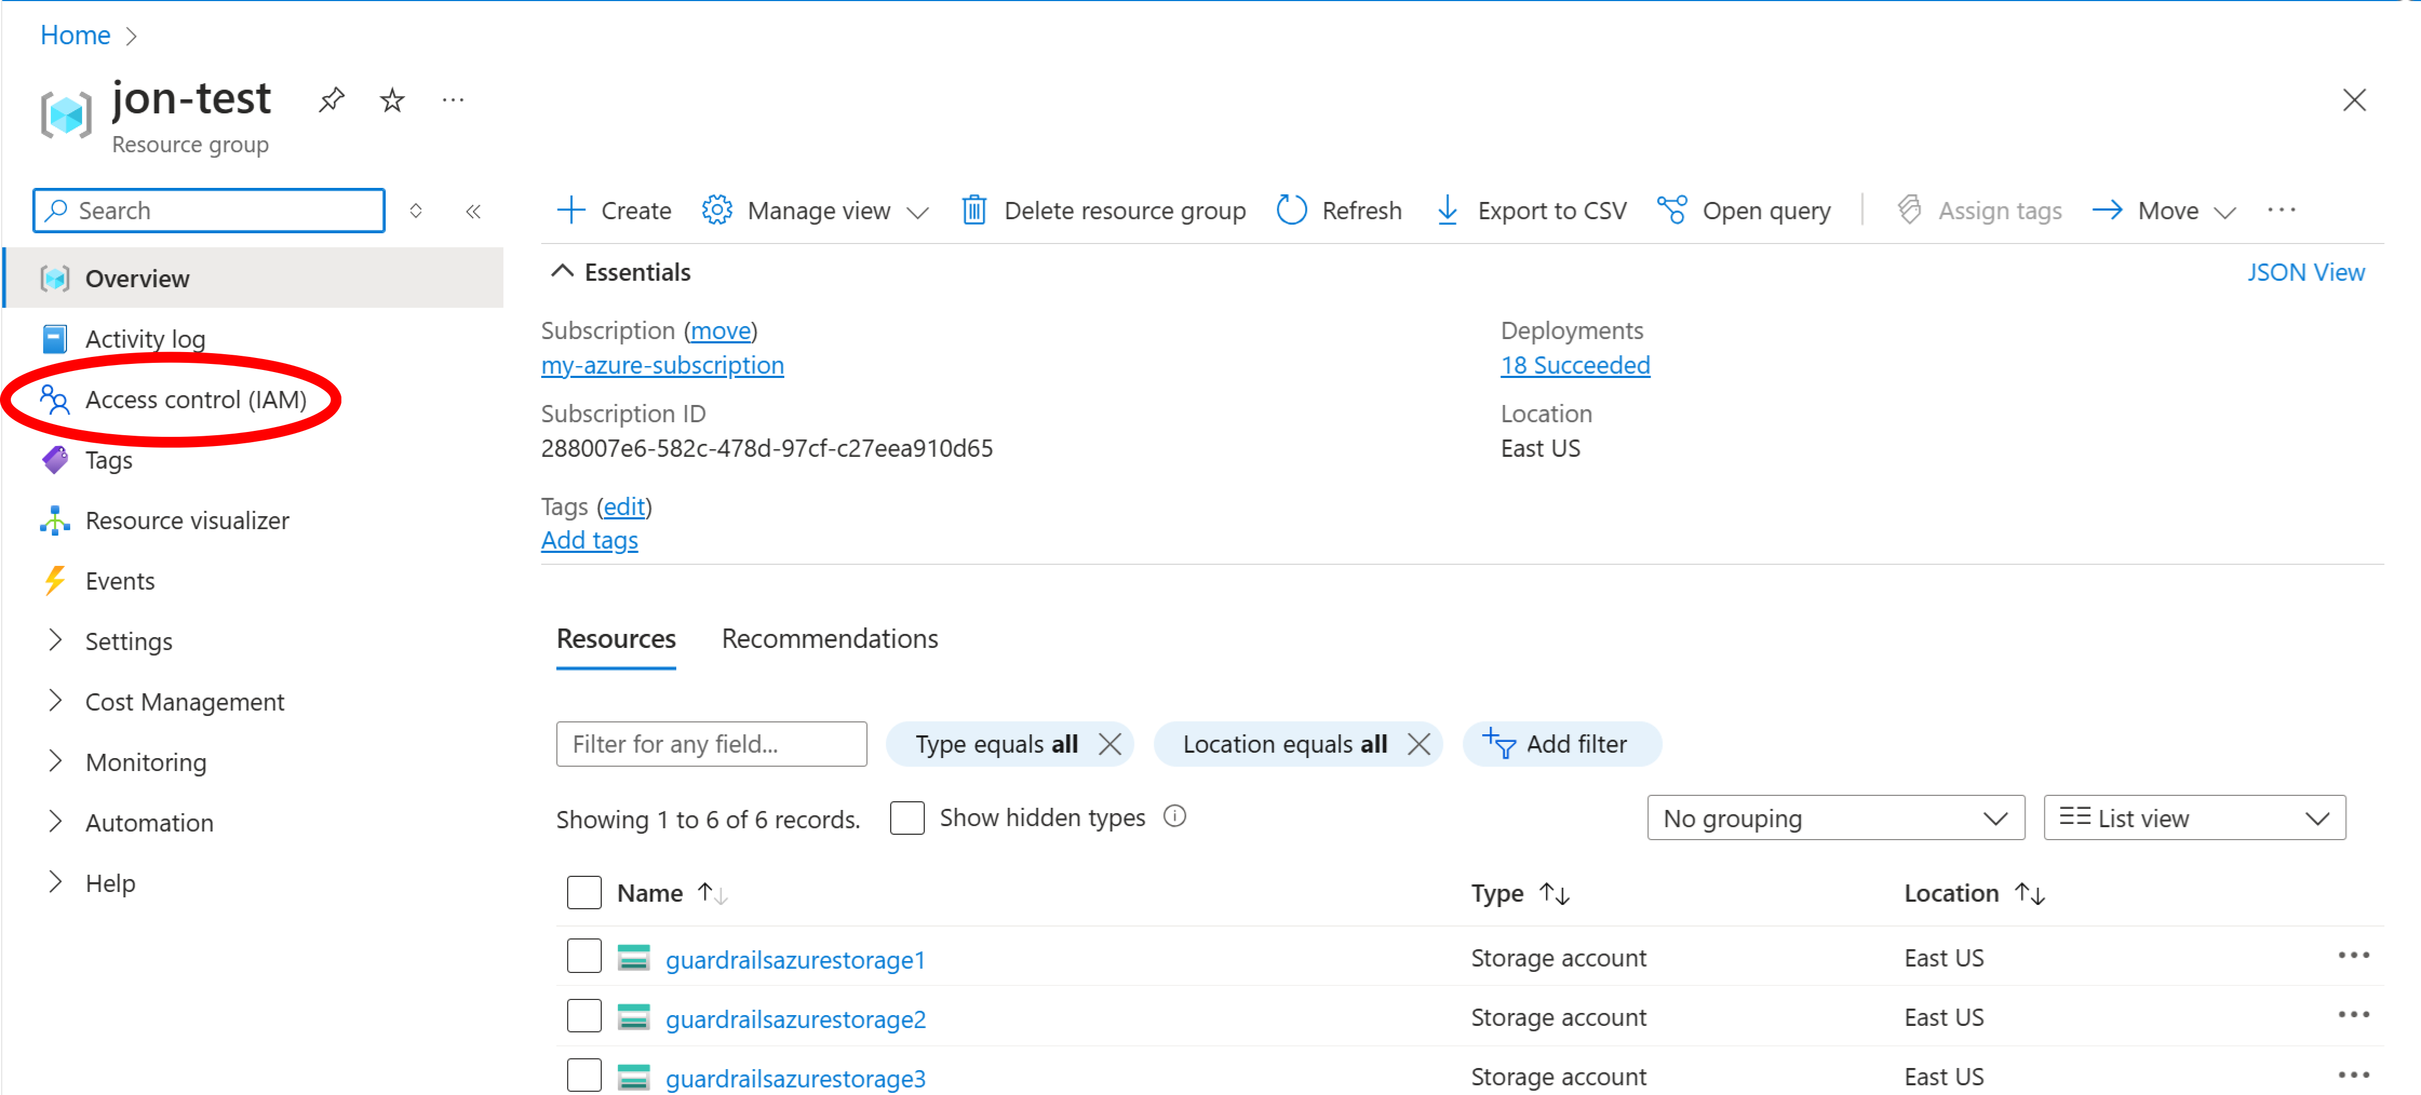Screen dimensions: 2421x1095
Task: Open the Tags section from sidebar
Action: pos(108,459)
